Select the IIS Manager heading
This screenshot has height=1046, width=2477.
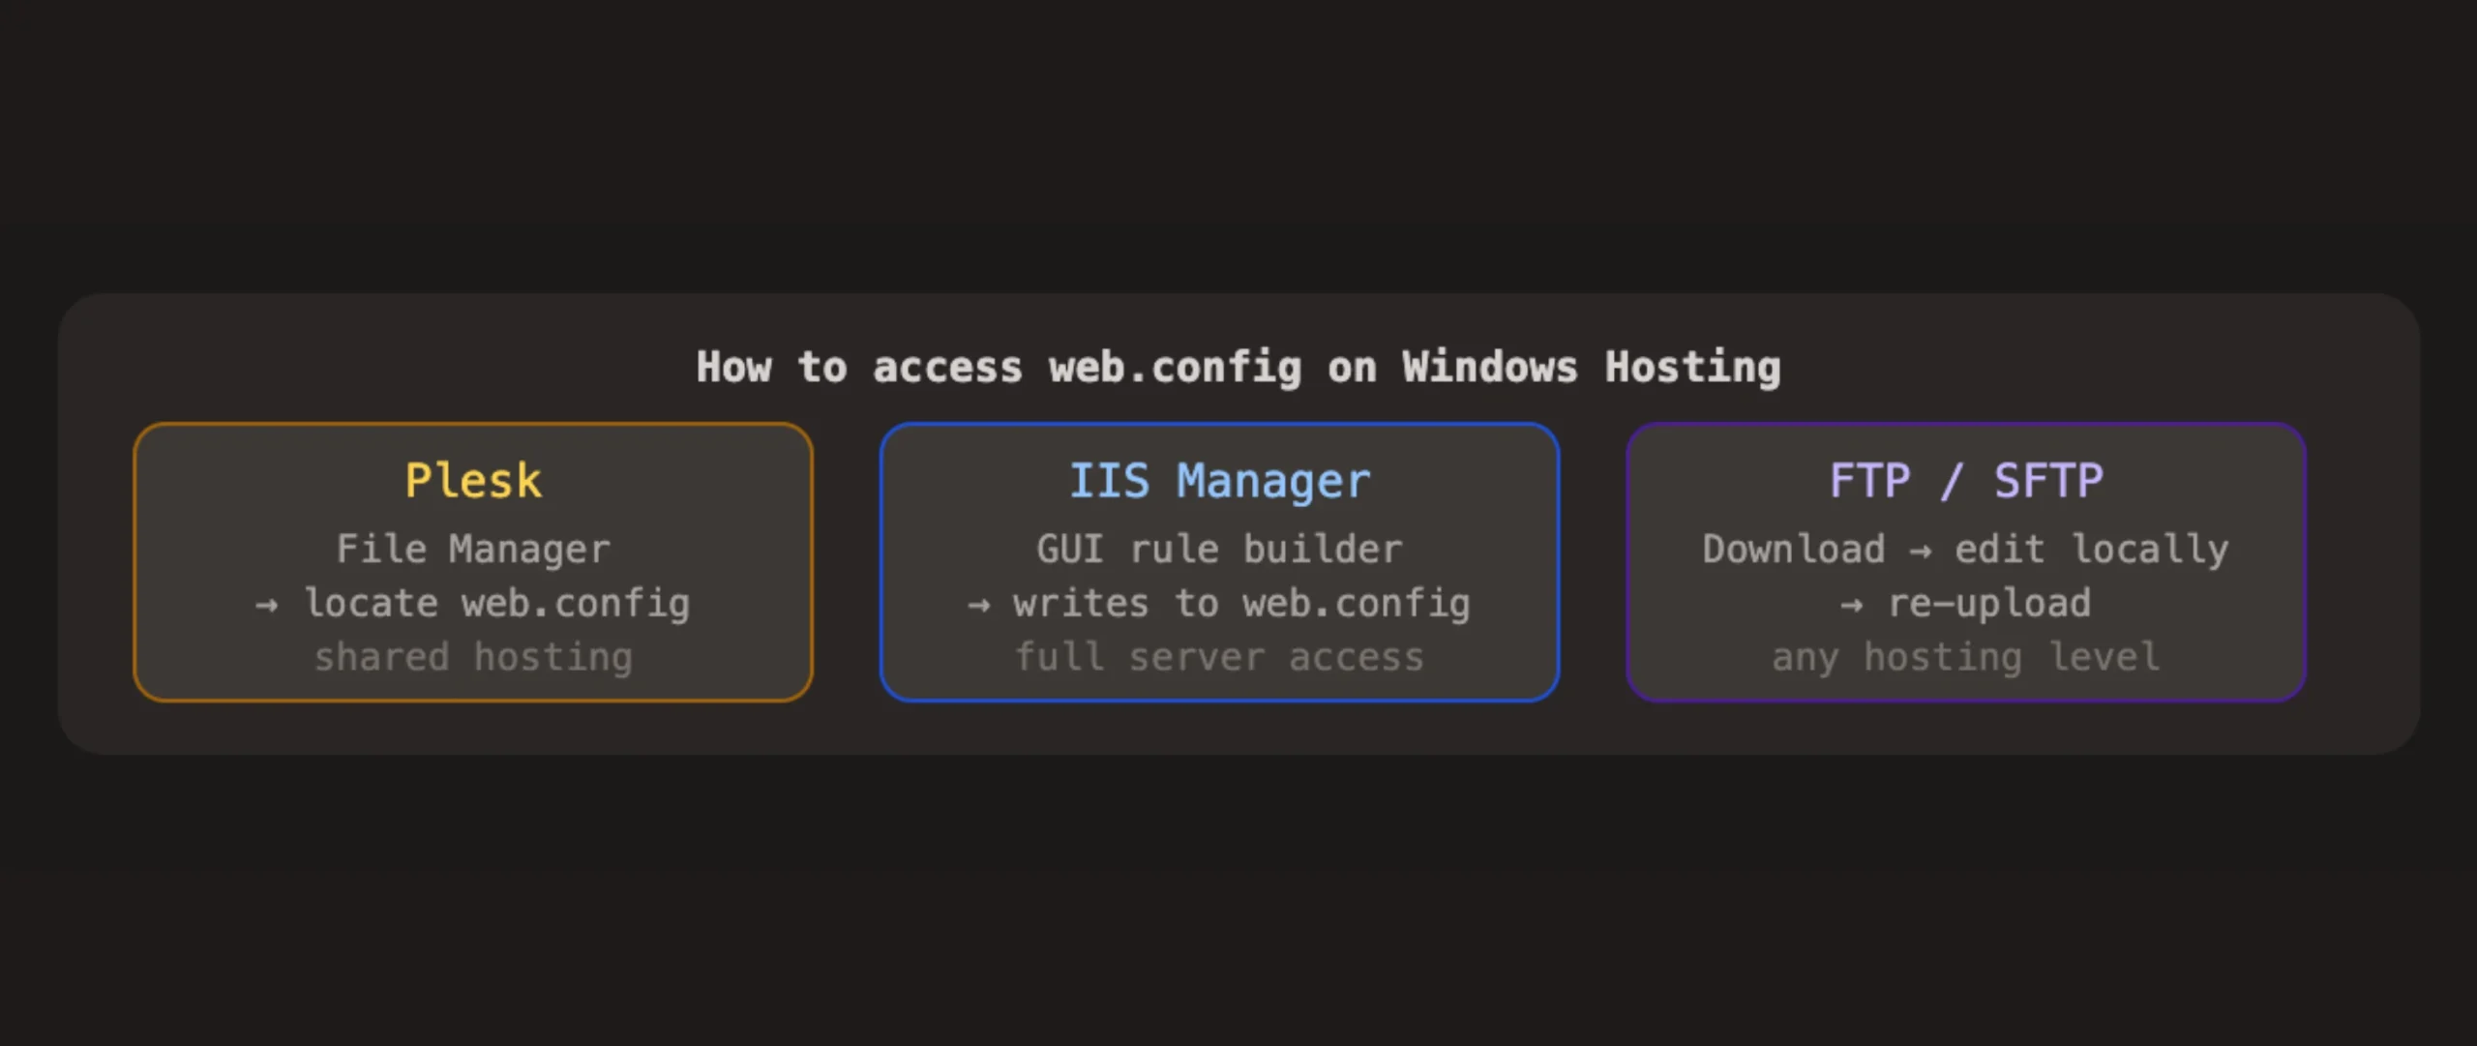(x=1219, y=481)
